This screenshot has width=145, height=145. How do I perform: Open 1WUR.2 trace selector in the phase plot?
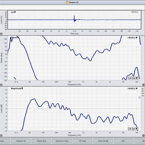pos(132,38)
